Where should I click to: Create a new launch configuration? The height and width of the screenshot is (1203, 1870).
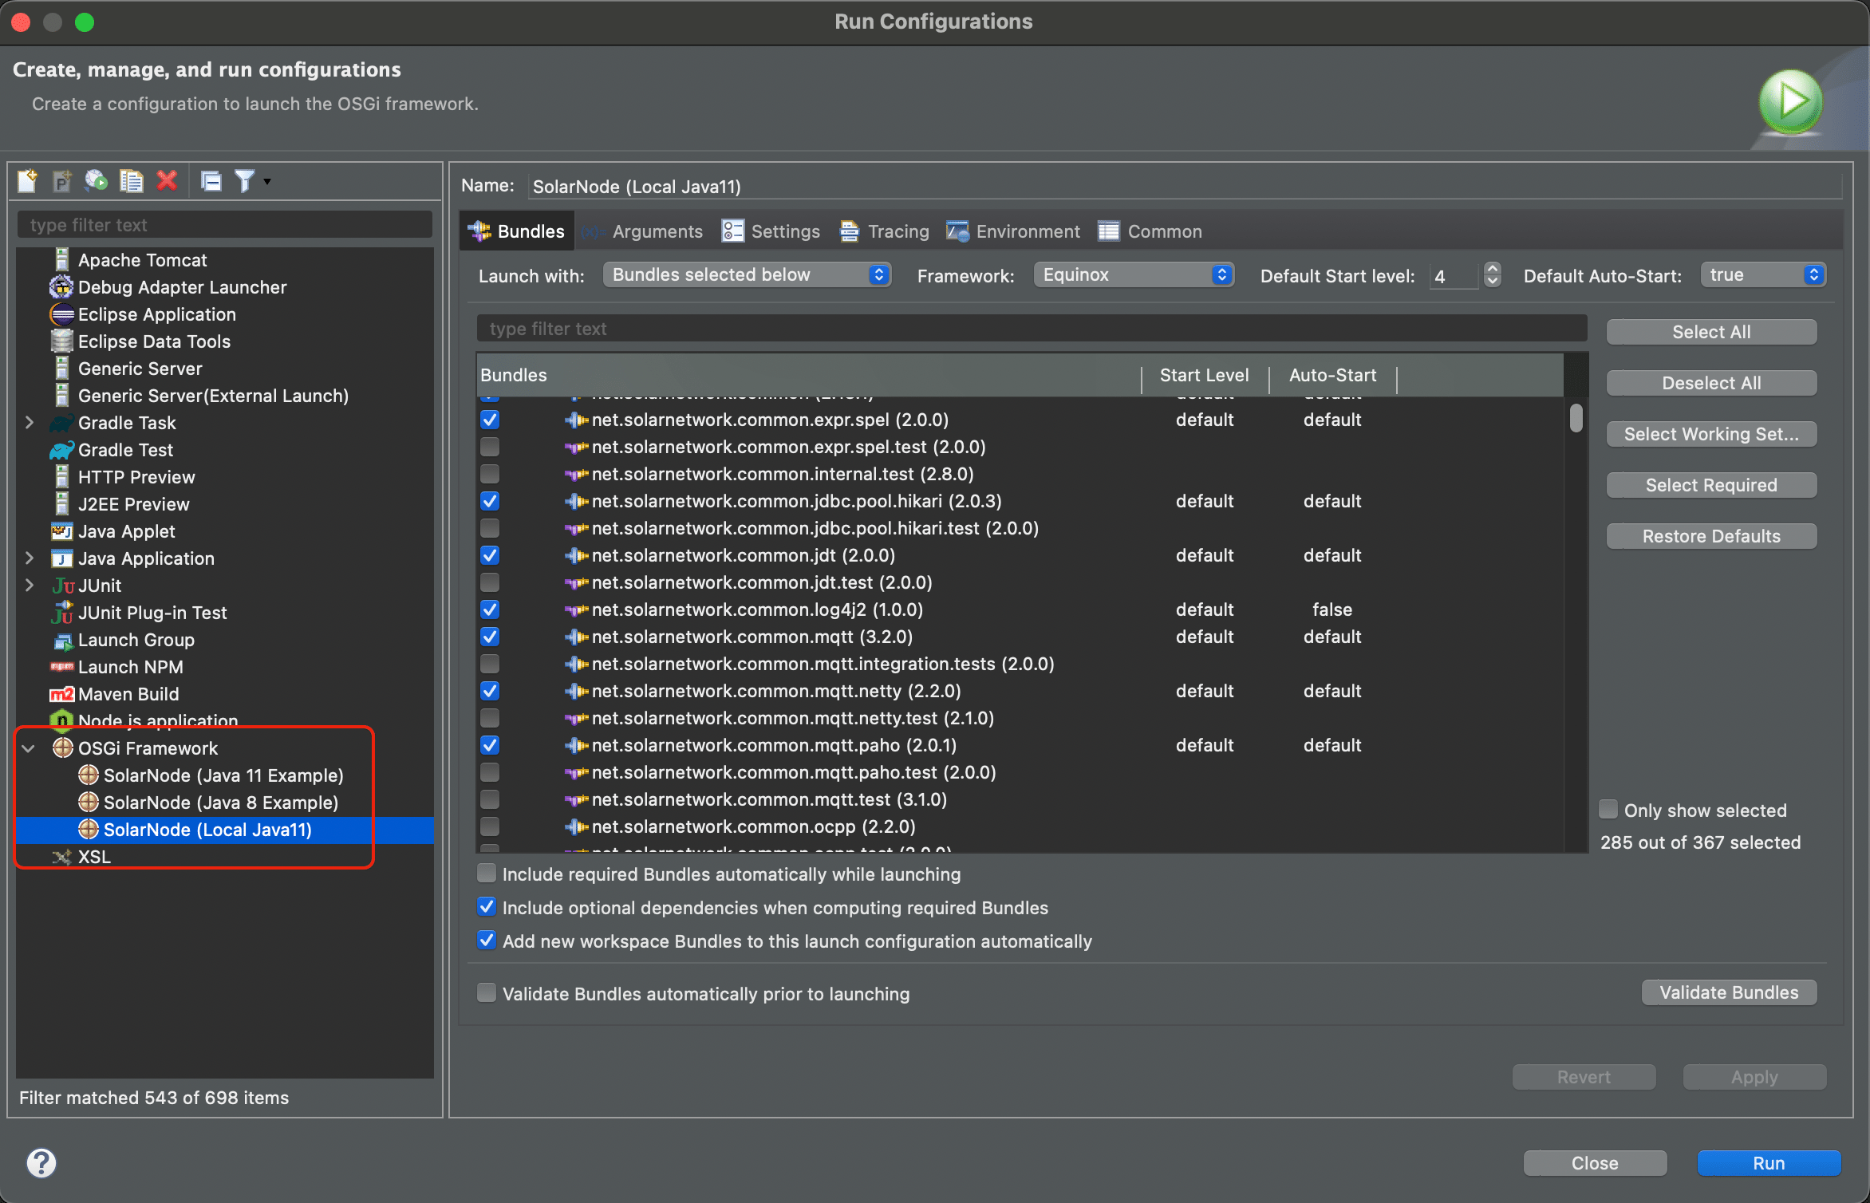26,181
